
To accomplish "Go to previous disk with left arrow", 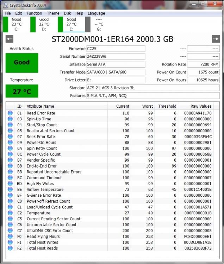I will 10,39.
